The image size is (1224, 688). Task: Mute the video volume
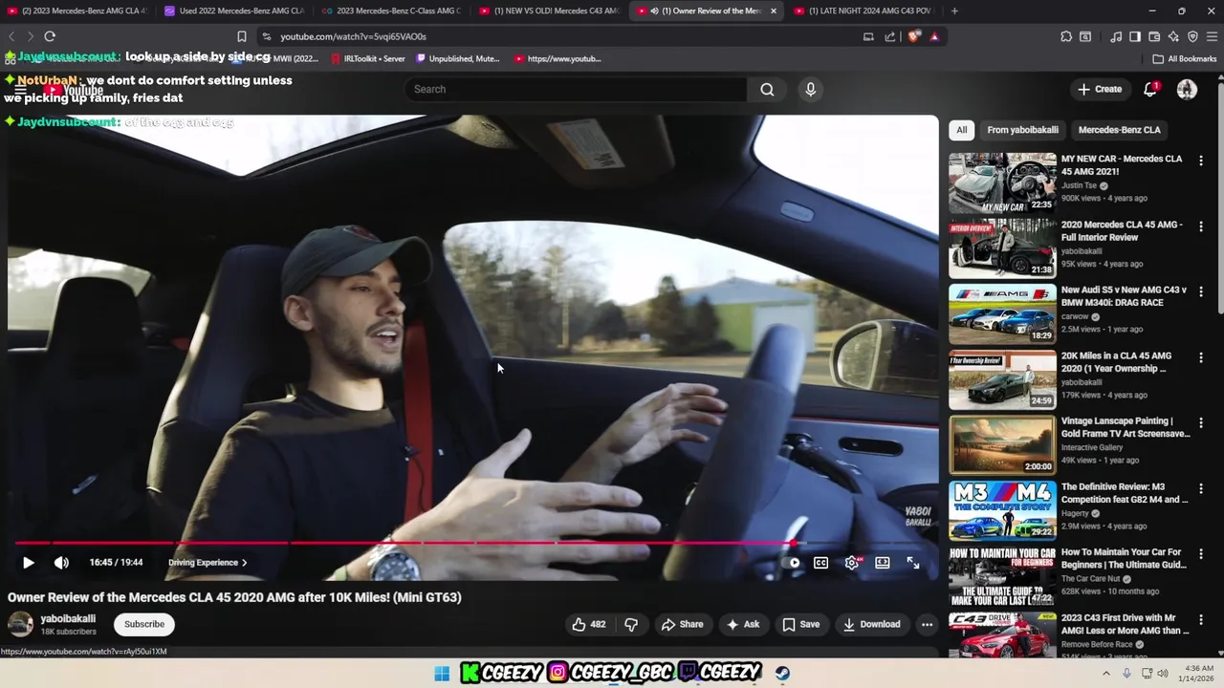(61, 563)
